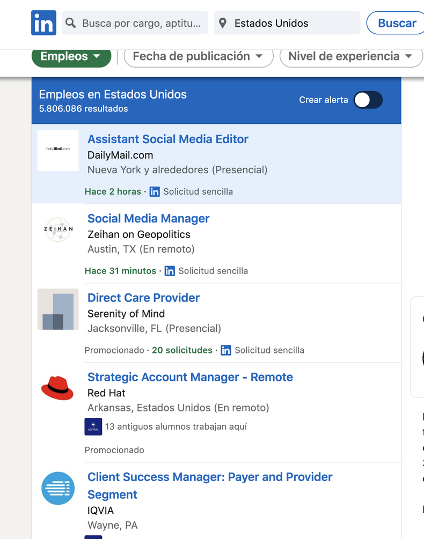Click the LinkedIn icon next to Solicitud sencilla for Assistant Social Media Editor
This screenshot has width=424, height=539.
point(155,191)
